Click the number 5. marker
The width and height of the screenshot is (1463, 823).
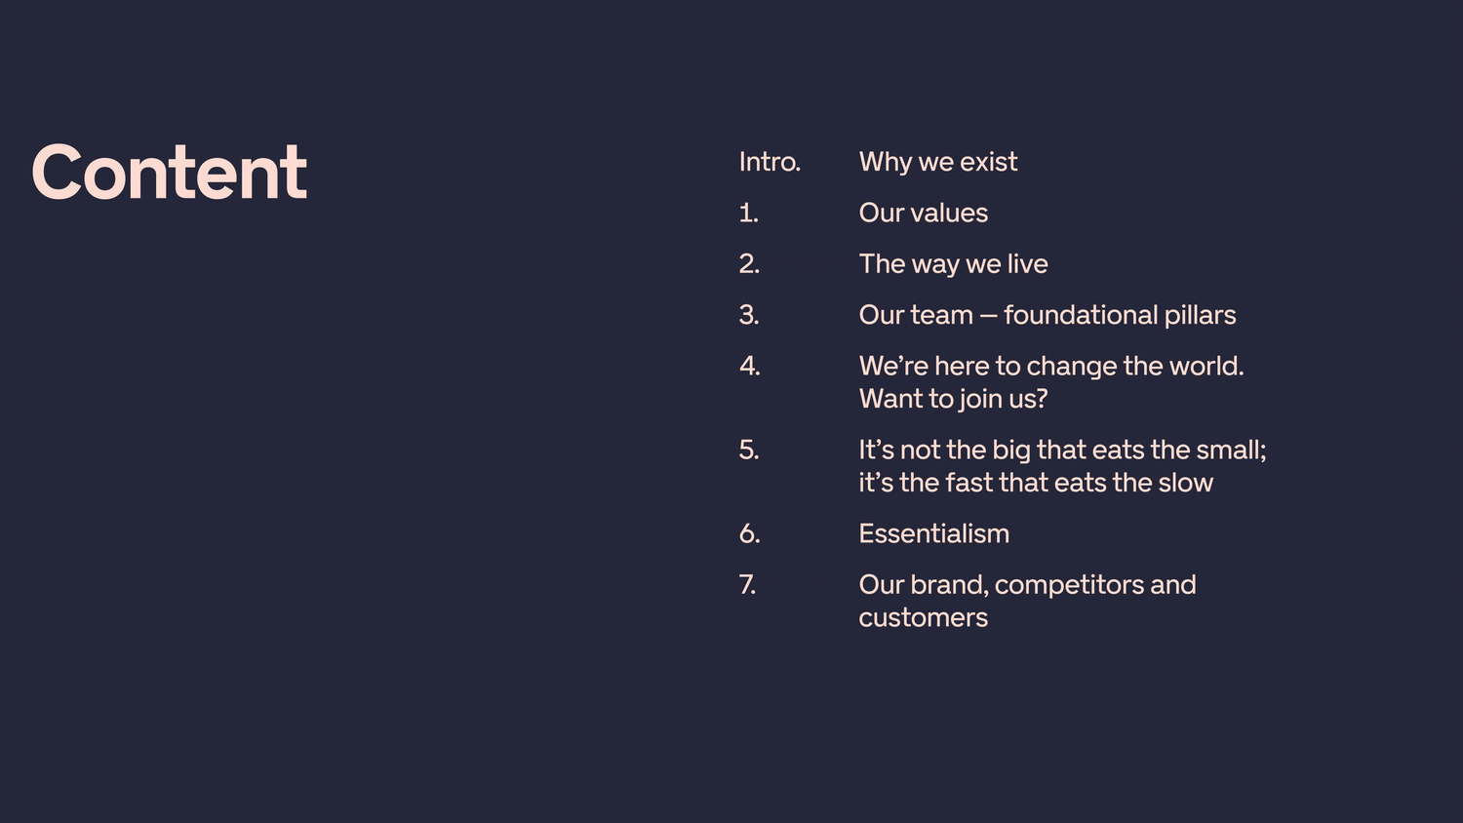coord(749,450)
